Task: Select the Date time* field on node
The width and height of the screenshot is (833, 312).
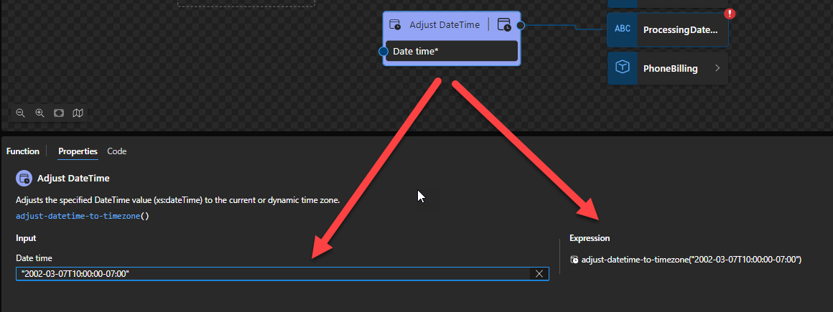Action: click(x=451, y=52)
